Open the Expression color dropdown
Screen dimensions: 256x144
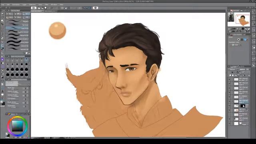click(x=236, y=45)
